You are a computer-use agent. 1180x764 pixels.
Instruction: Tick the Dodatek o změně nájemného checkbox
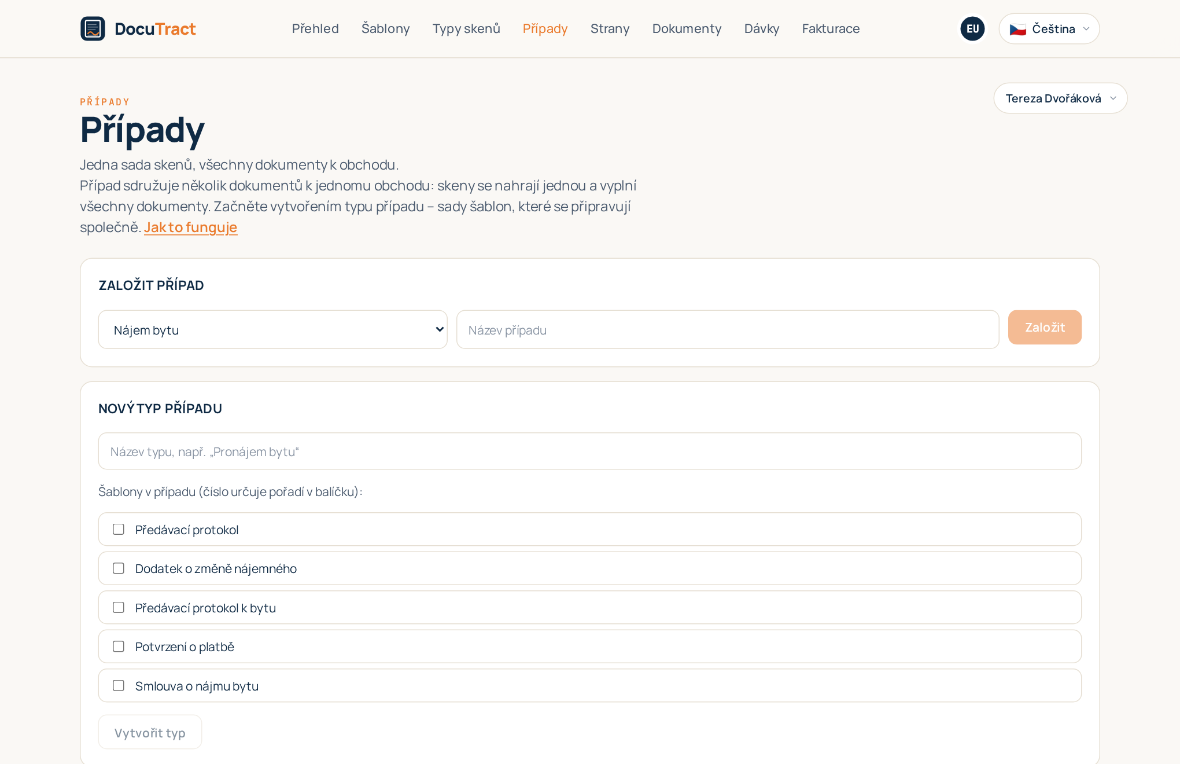pos(119,568)
